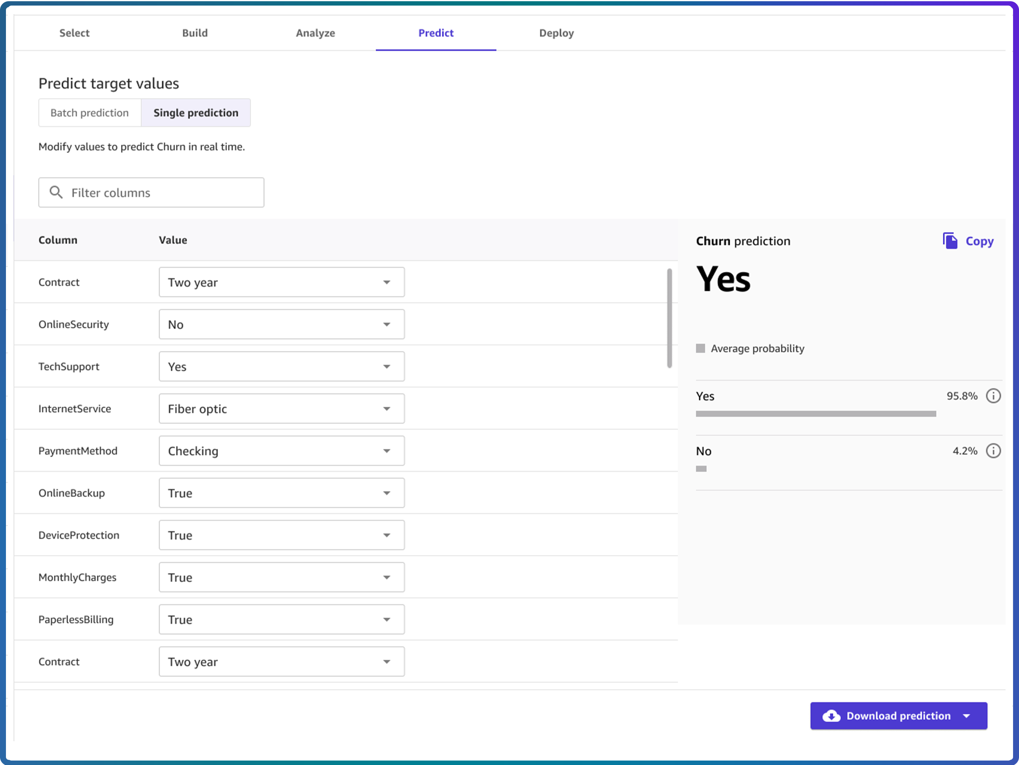Open Download prediction options arrow
This screenshot has height=765, width=1019.
point(967,716)
